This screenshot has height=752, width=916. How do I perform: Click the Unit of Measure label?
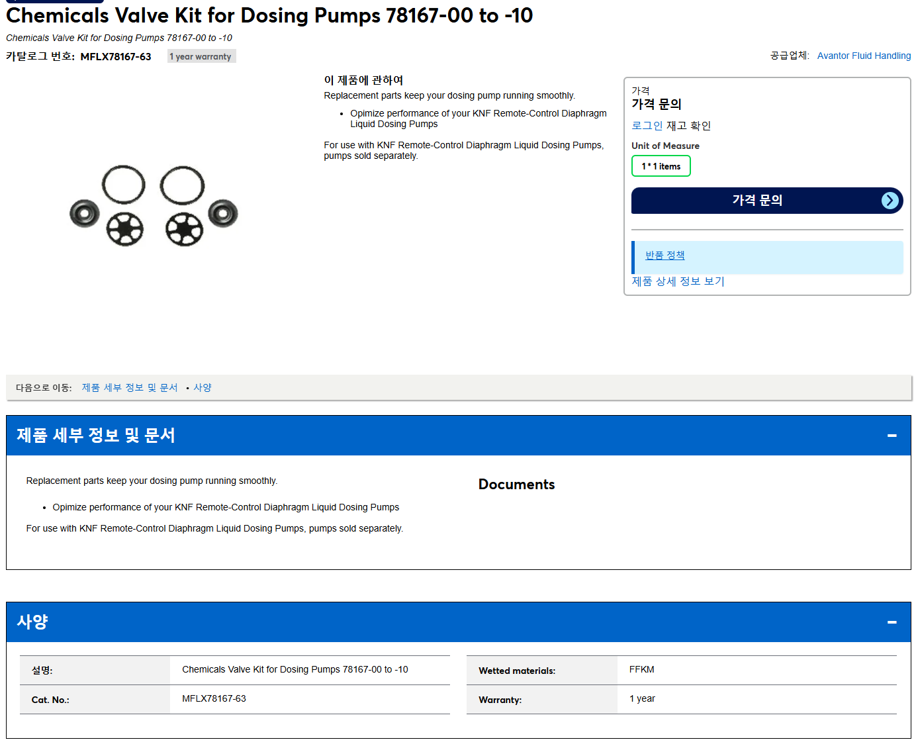coord(665,146)
